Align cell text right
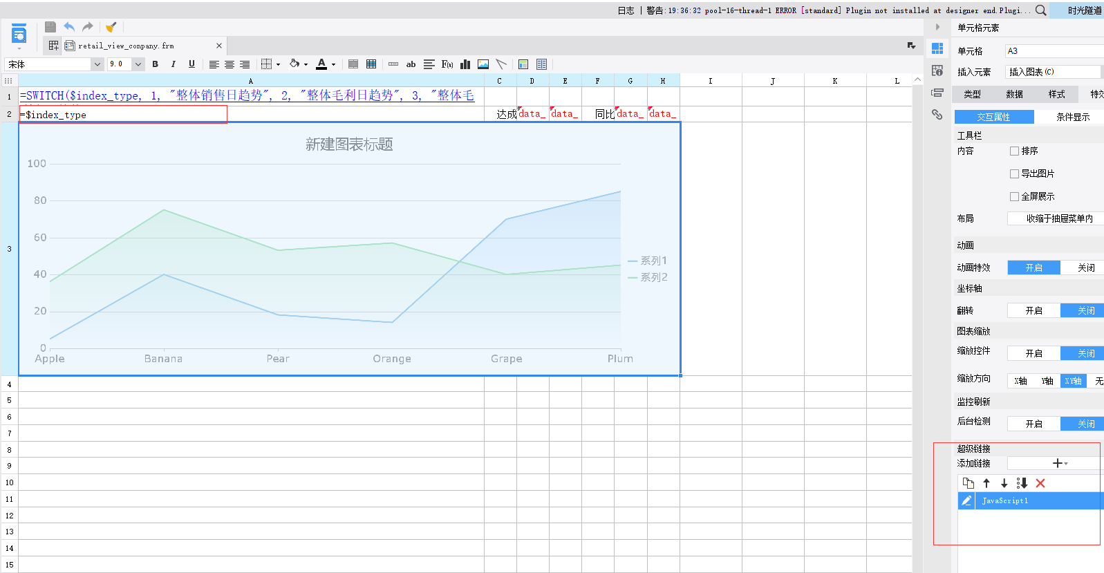1104x573 pixels. [245, 64]
